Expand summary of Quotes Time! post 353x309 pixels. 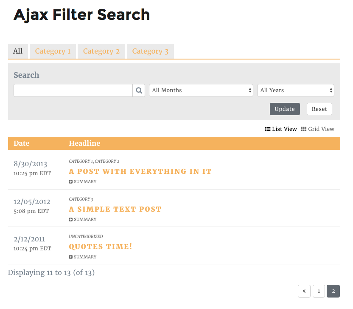83,257
